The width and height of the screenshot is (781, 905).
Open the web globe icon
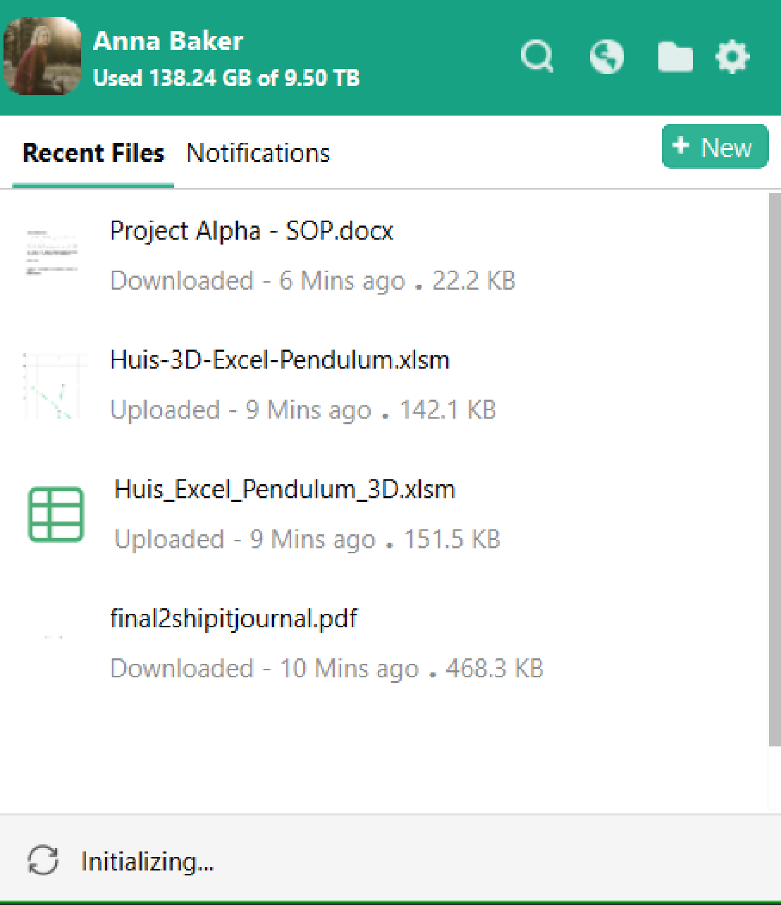606,56
